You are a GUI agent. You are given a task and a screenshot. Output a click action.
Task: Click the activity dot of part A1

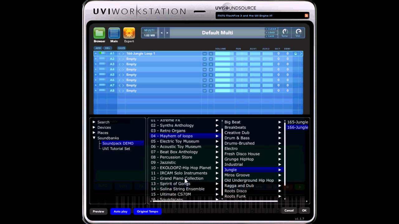96,54
